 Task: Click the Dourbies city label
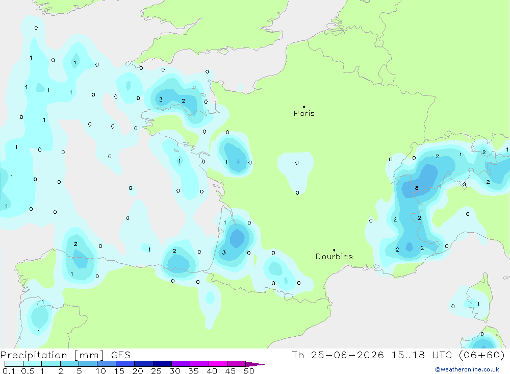(x=334, y=257)
